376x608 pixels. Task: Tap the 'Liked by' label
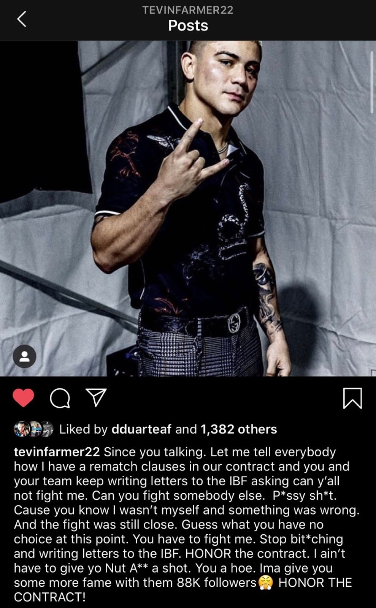(84, 429)
